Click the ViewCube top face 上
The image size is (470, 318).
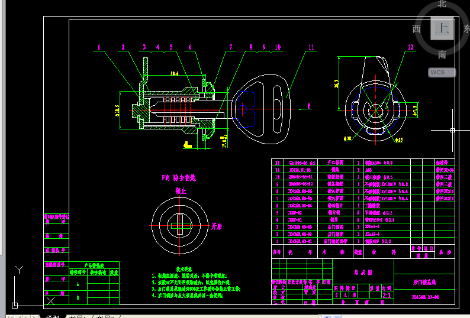pyautogui.click(x=442, y=28)
